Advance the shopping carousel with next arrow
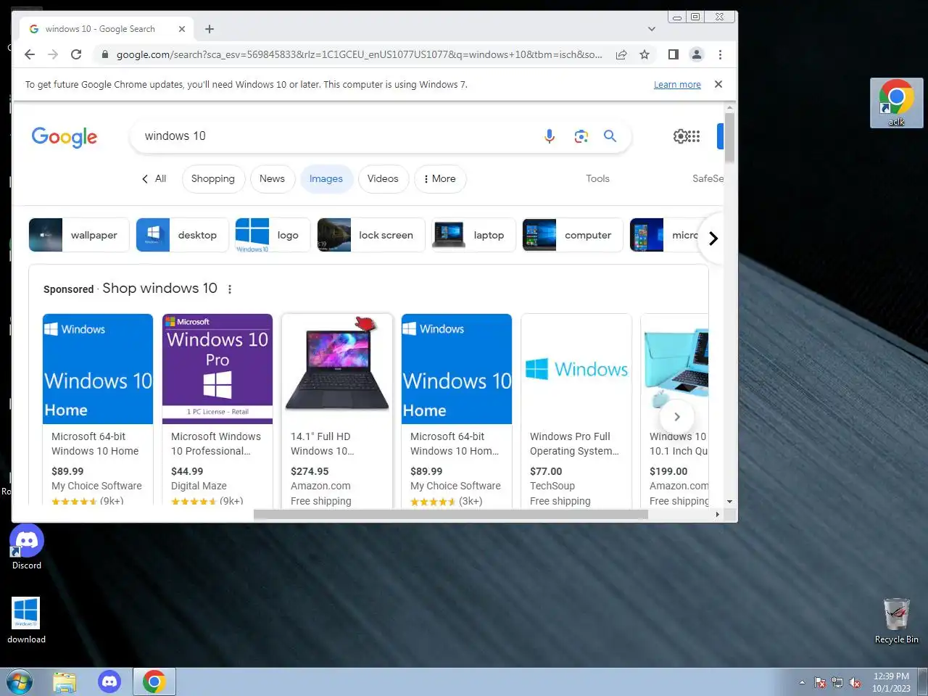The image size is (928, 696). tap(677, 417)
